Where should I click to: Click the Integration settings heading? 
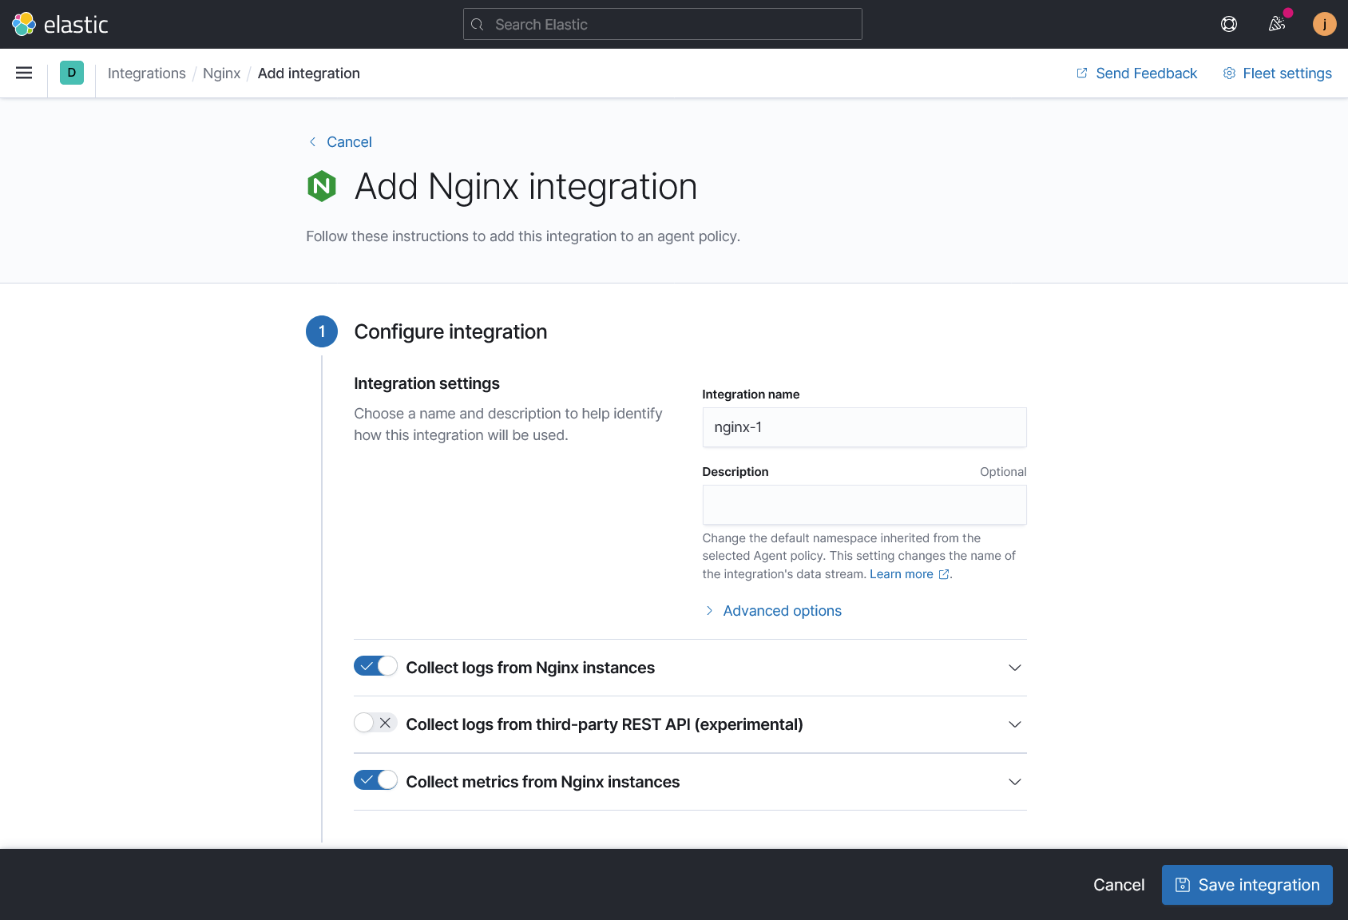click(426, 383)
